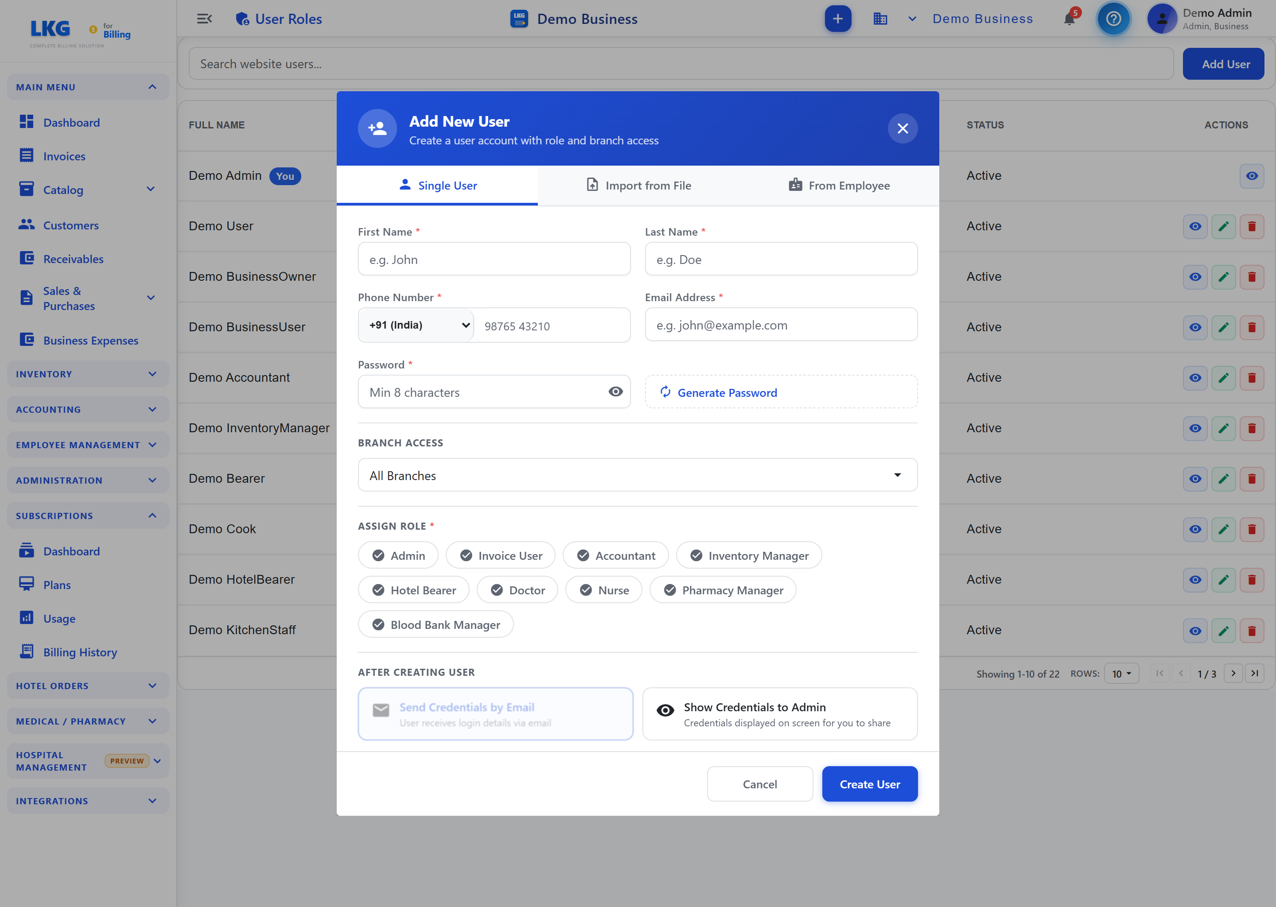This screenshot has width=1276, height=907.
Task: Edit the Demo InventoryManager row
Action: [x=1223, y=428]
